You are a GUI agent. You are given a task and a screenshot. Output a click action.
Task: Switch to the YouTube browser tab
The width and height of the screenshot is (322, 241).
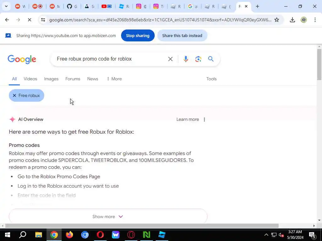click(x=106, y=6)
